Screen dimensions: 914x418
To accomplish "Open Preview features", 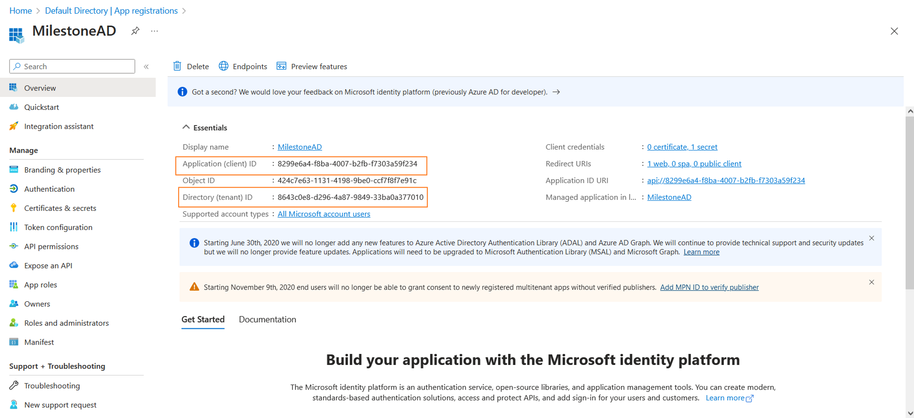I will [311, 66].
